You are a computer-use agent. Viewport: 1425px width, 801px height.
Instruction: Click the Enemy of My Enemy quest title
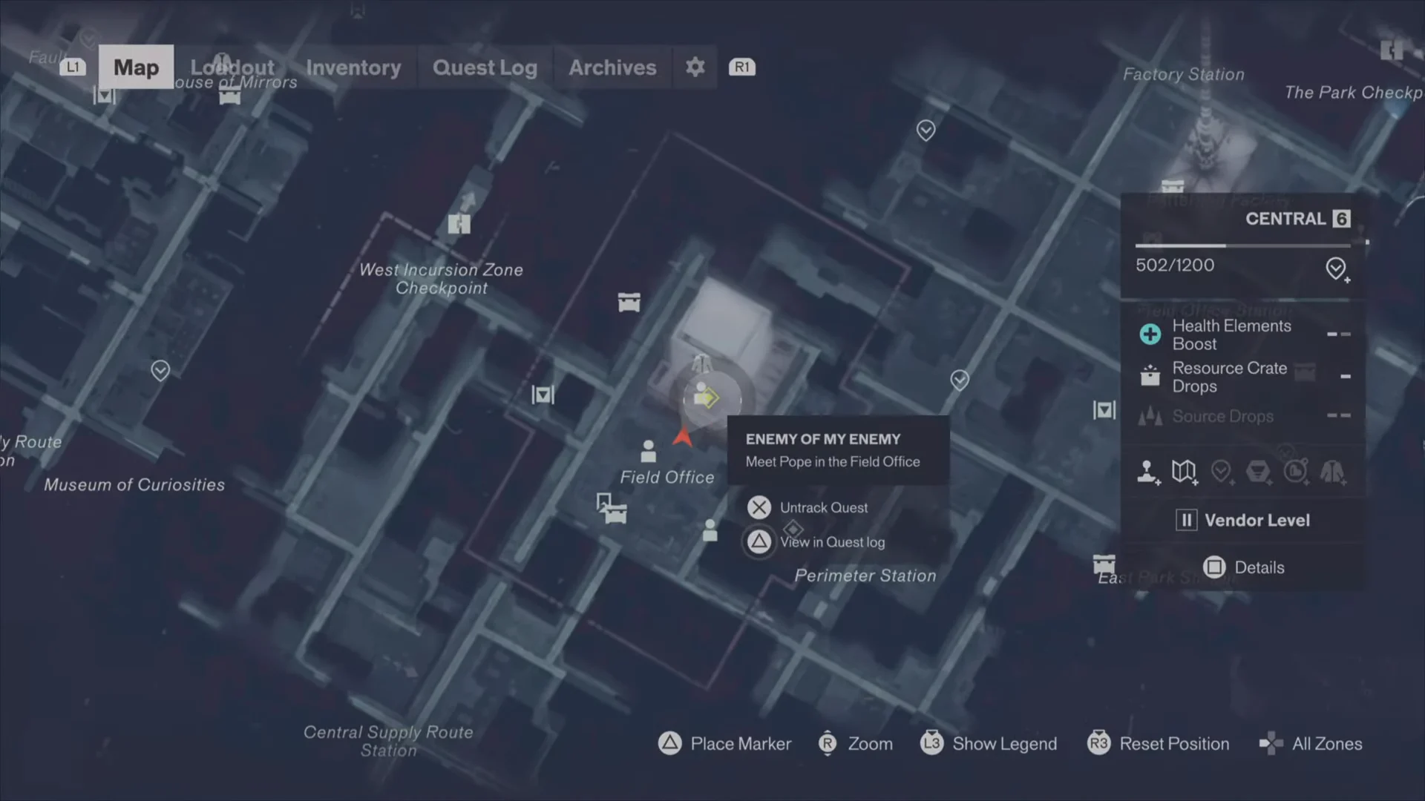823,439
